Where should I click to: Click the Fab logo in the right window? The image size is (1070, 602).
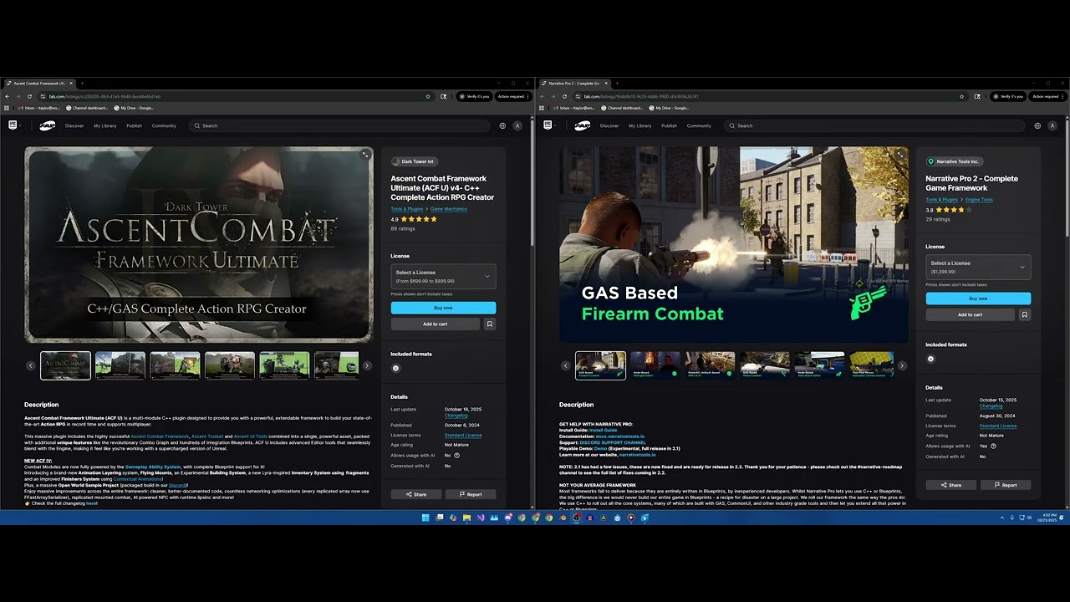pos(583,125)
